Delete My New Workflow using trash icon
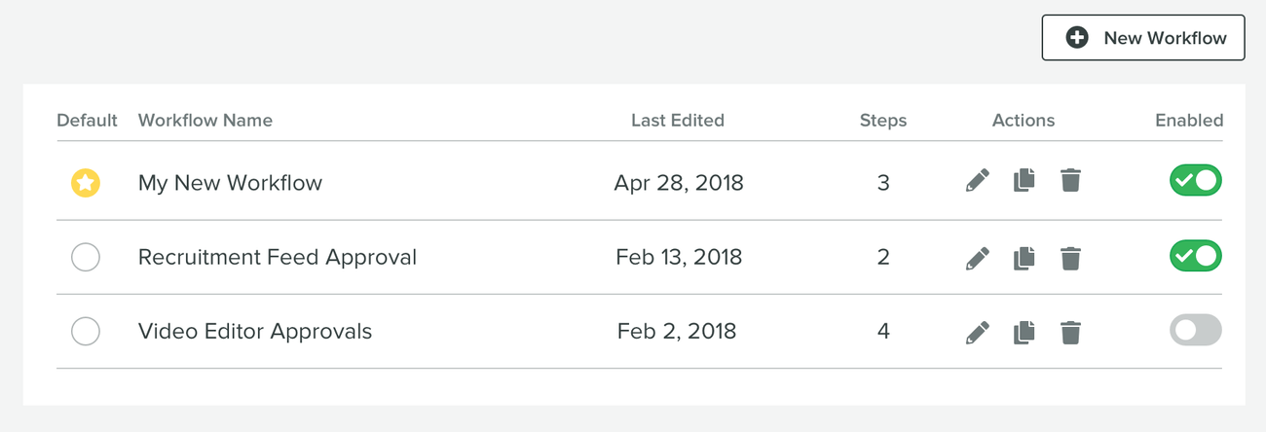Viewport: 1266px width, 432px height. click(1070, 181)
